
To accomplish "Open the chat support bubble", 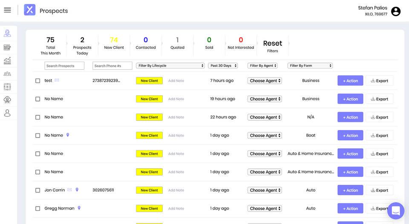I will click(x=396, y=211).
